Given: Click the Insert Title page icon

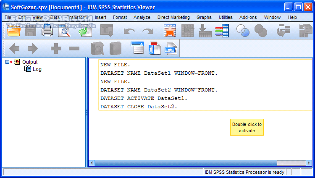Looking at the screenshot, I should pyautogui.click(x=155, y=48).
